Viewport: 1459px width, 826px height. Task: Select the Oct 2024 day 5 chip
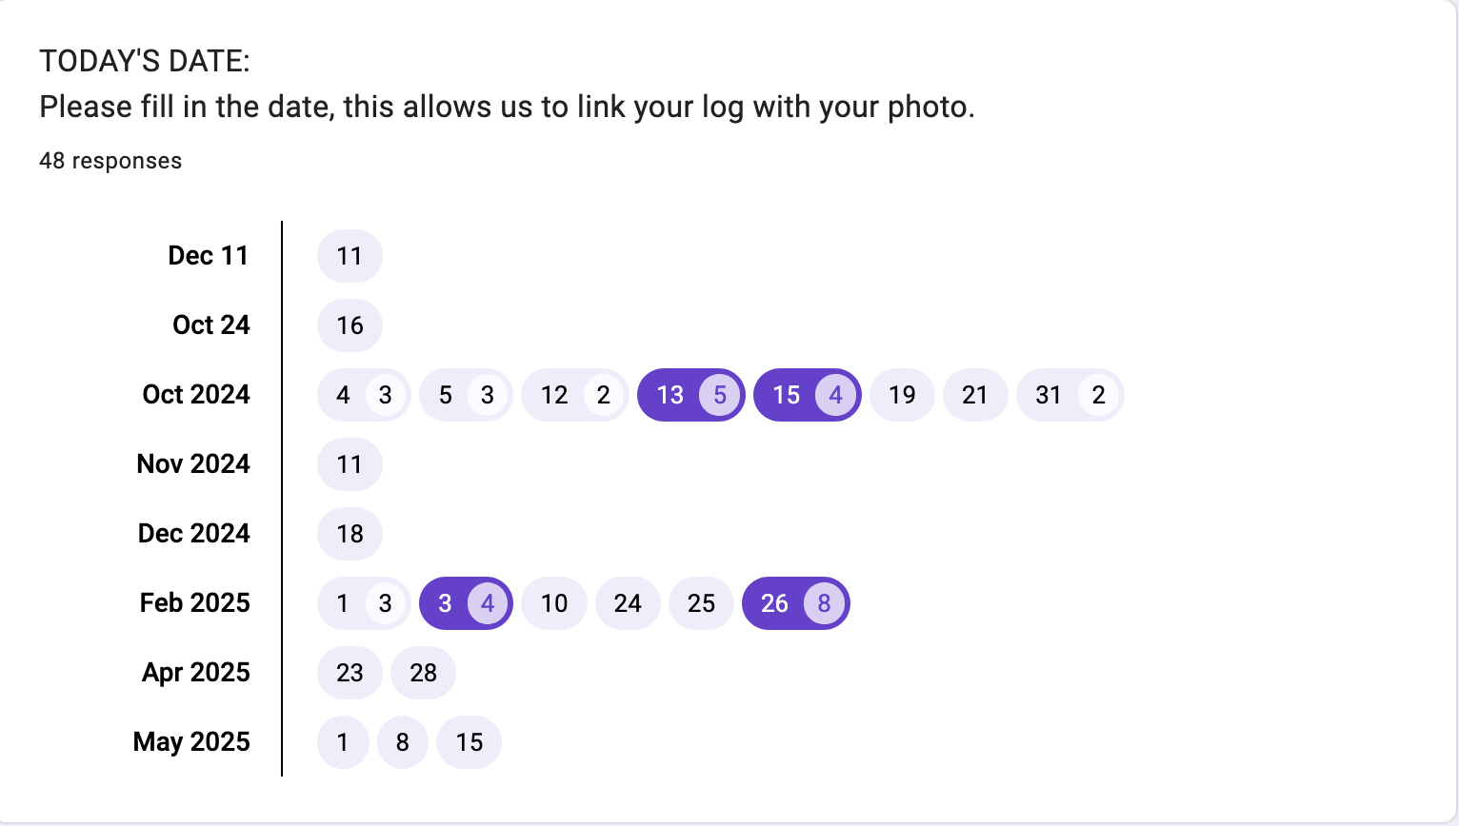pyautogui.click(x=465, y=395)
